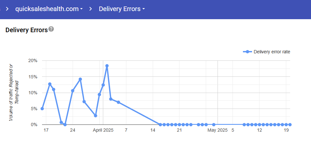Click the first 0% point after the long decline
311x144 pixels.
click(160, 124)
